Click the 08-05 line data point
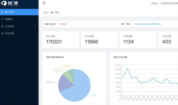178x105 pixels. 153,78
